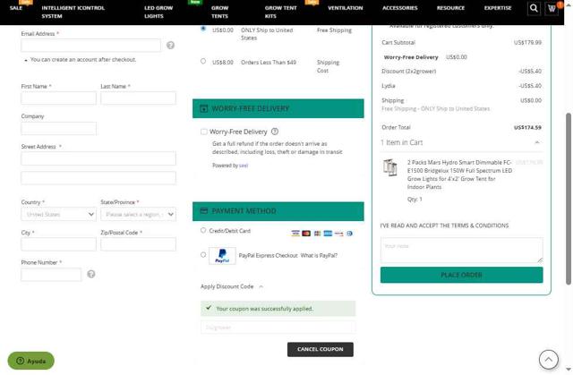Image resolution: width=573 pixels, height=375 pixels.
Task: Focus the order note text area
Action: 462,250
